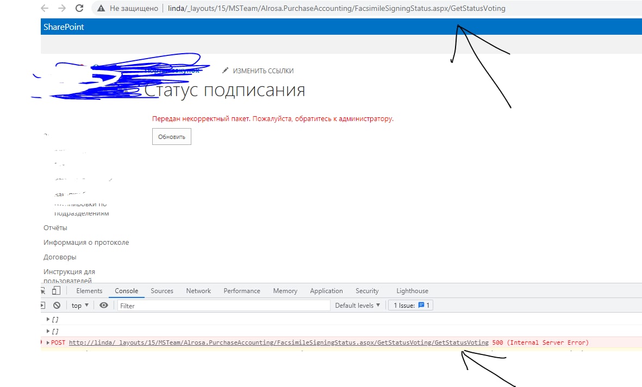The width and height of the screenshot is (642, 387).
Task: Open the top JavaScript context dropdown
Action: pos(80,305)
